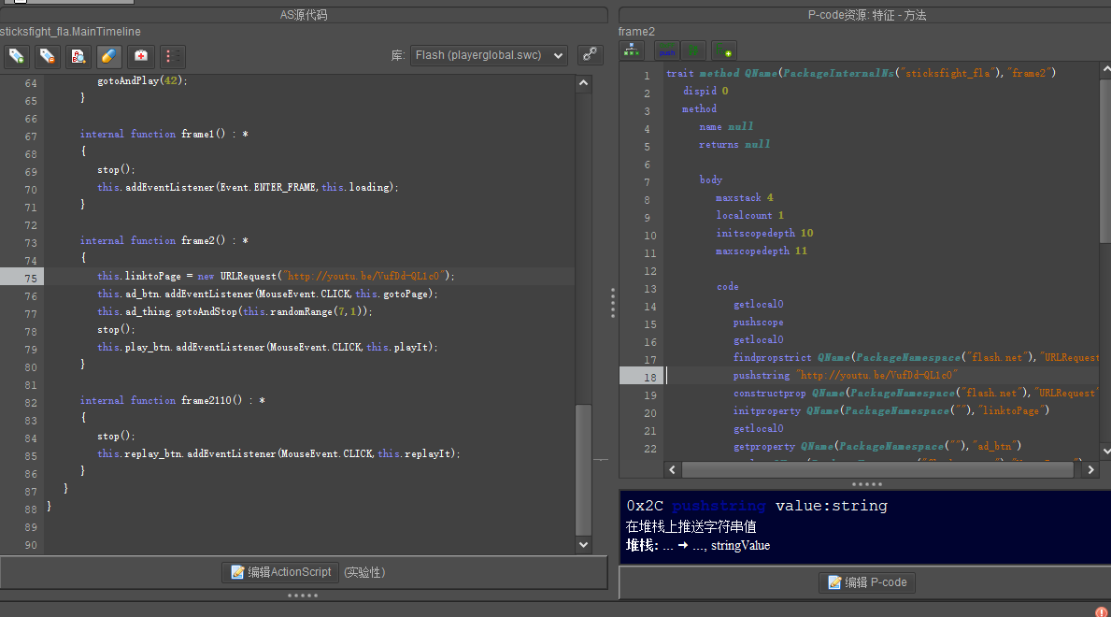Toggle the deobfuscation pill button
The width and height of the screenshot is (1111, 617).
pos(109,56)
